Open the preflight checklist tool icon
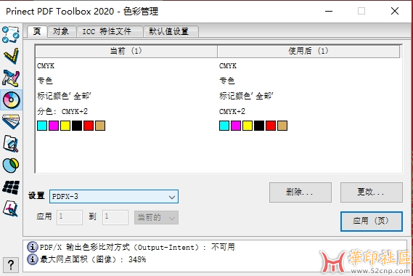This screenshot has height=276, width=413. [11, 35]
